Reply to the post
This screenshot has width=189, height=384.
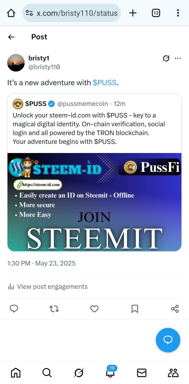[x=14, y=309]
